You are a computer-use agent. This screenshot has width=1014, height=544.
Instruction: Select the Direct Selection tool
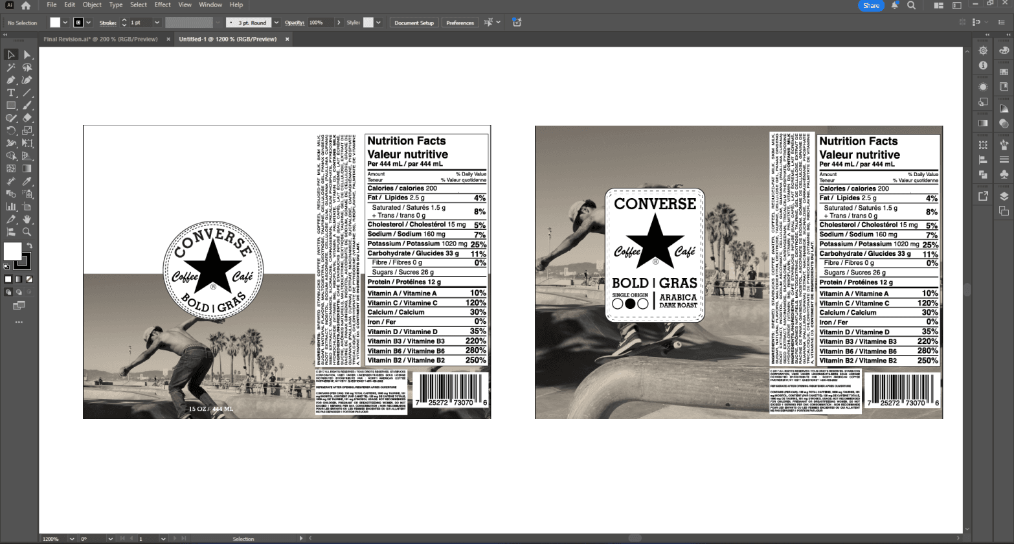click(27, 55)
